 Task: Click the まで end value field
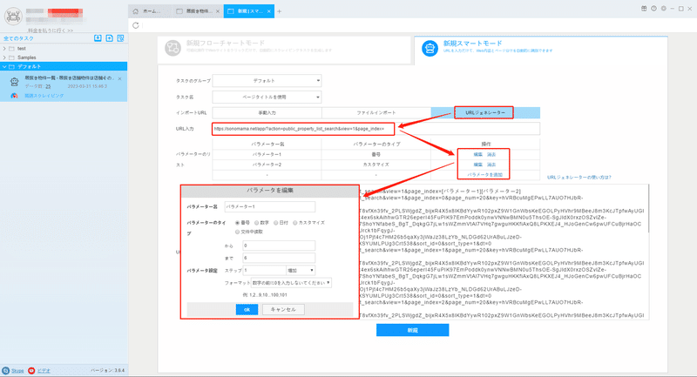point(279,258)
